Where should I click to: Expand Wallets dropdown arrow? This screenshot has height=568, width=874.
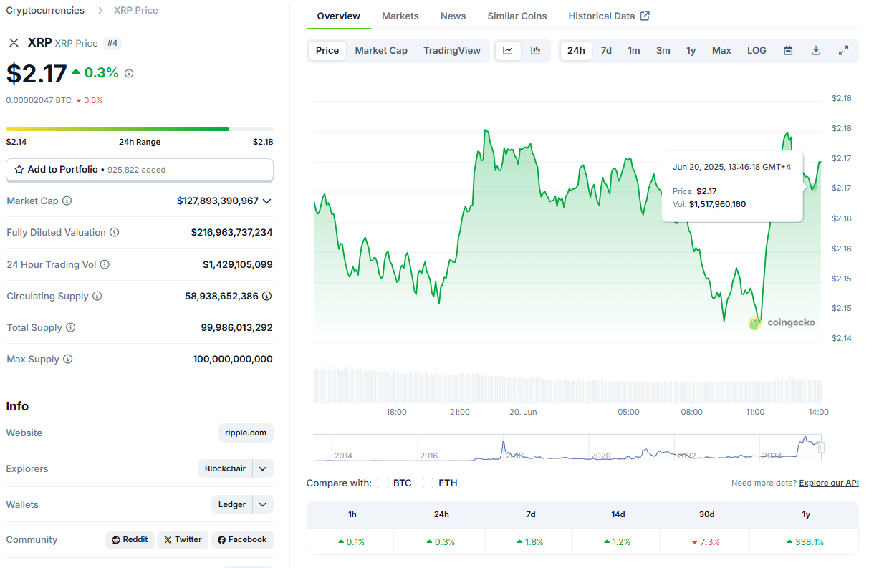tap(263, 504)
